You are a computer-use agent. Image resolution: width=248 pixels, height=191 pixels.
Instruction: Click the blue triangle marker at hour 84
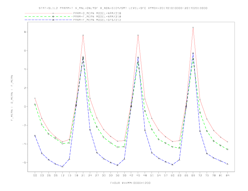coord(227,164)
